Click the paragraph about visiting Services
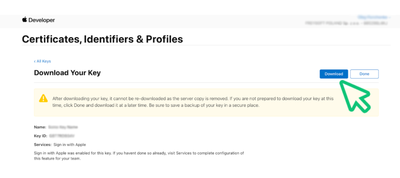The image size is (400, 178). pyautogui.click(x=139, y=156)
